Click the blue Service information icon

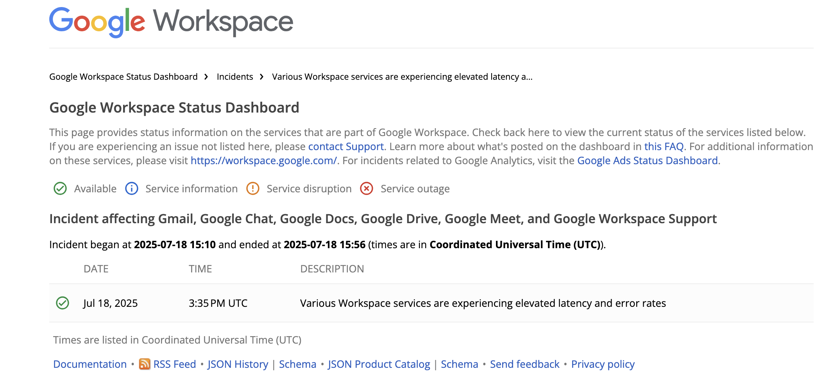132,189
